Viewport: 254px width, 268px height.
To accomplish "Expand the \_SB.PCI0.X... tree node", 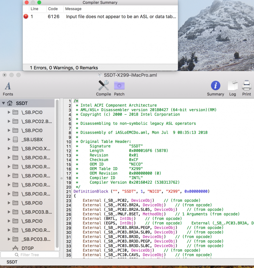I will pyautogui.click(x=9, y=149).
